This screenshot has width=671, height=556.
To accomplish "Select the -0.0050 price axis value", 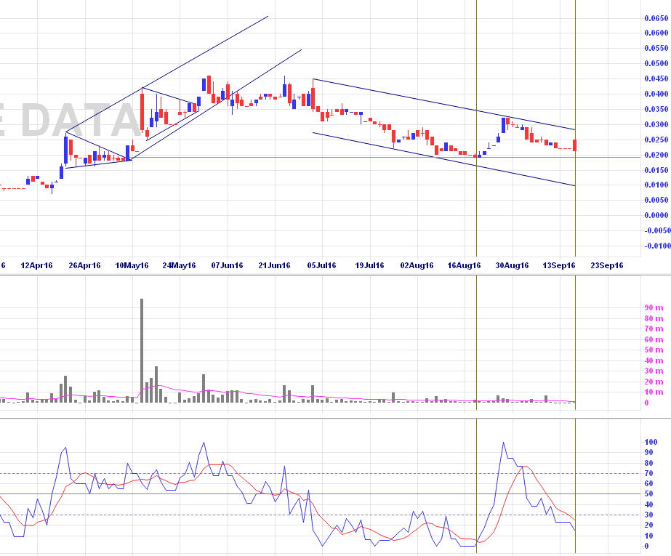I will click(x=657, y=230).
